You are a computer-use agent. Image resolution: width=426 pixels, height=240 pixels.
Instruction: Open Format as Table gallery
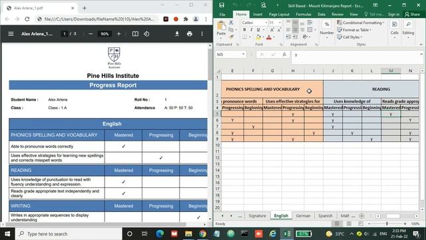click(x=354, y=29)
